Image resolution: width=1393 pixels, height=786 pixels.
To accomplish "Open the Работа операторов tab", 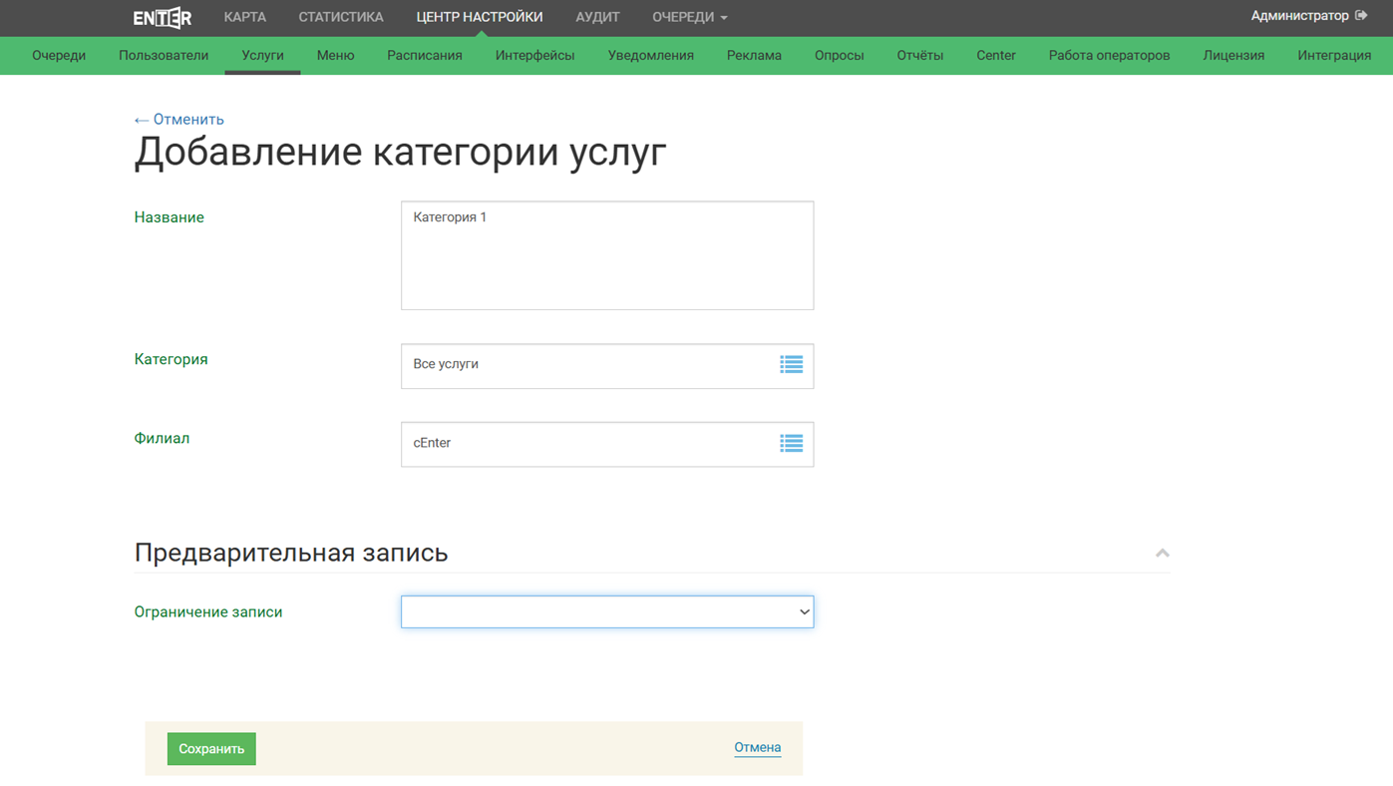I will click(1109, 56).
